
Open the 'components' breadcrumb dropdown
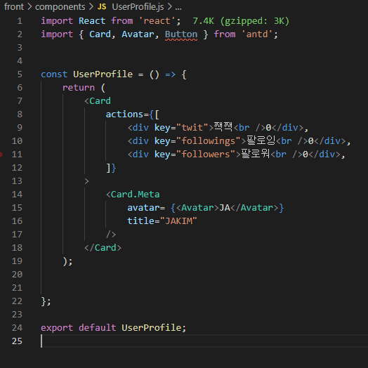pos(60,7)
